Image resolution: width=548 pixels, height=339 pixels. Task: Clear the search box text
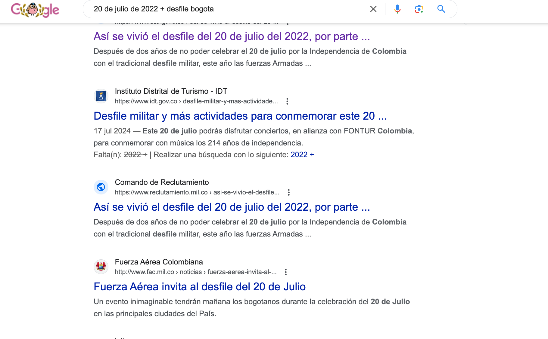(373, 9)
